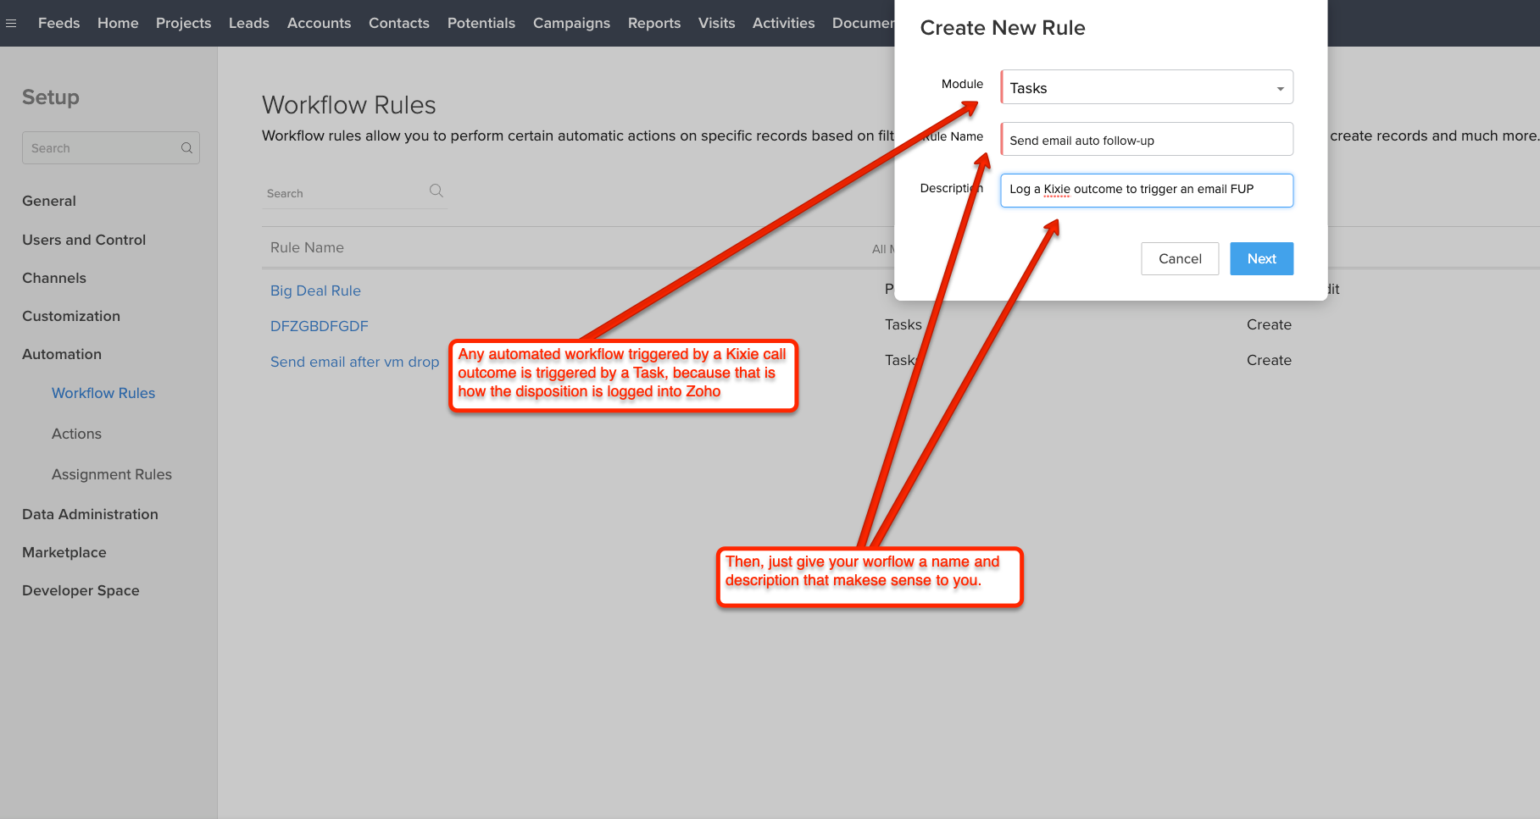The image size is (1540, 819).
Task: Click the Rule Name column header
Action: tap(307, 247)
